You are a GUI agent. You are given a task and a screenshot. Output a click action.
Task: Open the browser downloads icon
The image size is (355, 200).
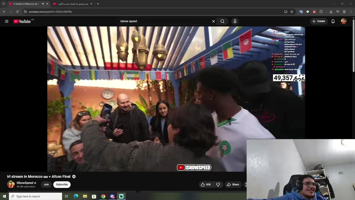coord(331,12)
